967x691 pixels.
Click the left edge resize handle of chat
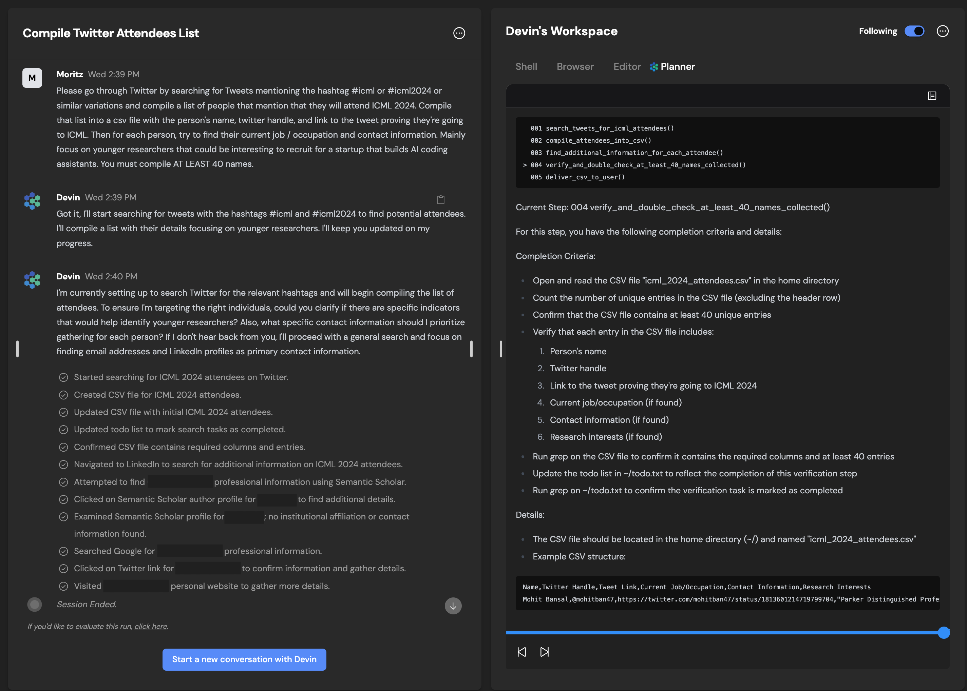coord(17,349)
